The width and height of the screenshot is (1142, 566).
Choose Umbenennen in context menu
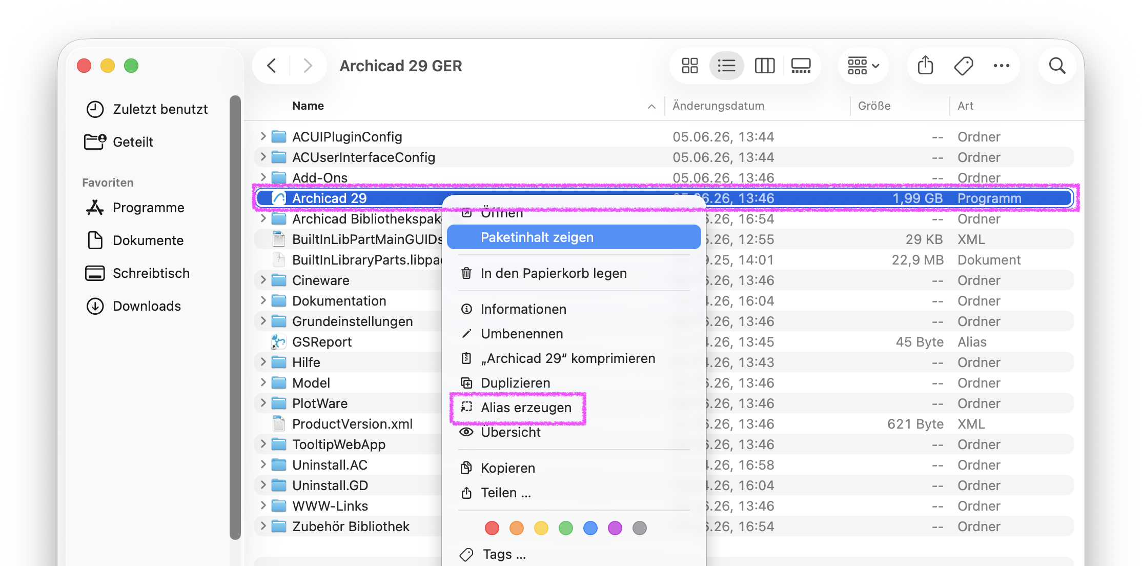tap(574, 334)
